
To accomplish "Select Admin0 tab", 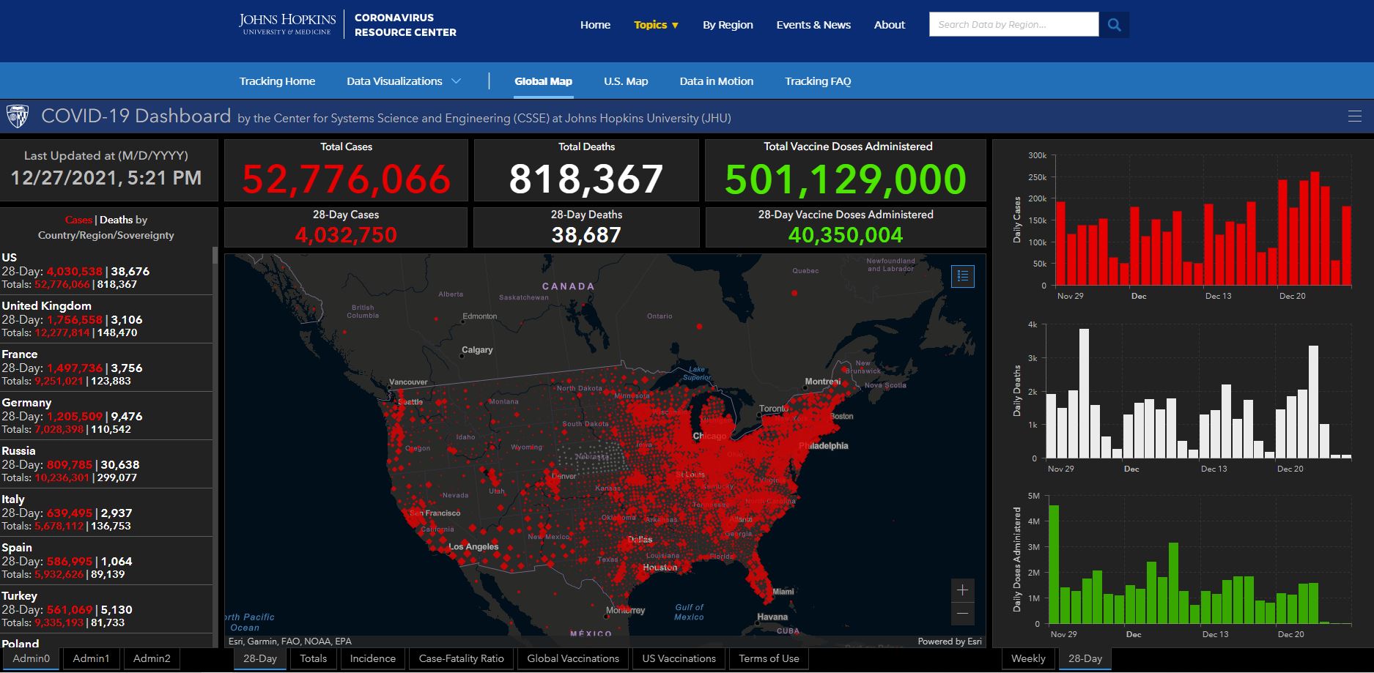I will click(x=32, y=658).
